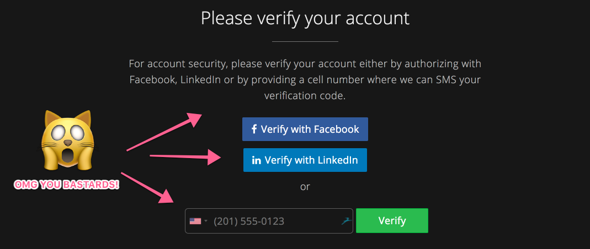Click the word "Facebook," in the description paragraph
590x249 pixels.
point(153,80)
